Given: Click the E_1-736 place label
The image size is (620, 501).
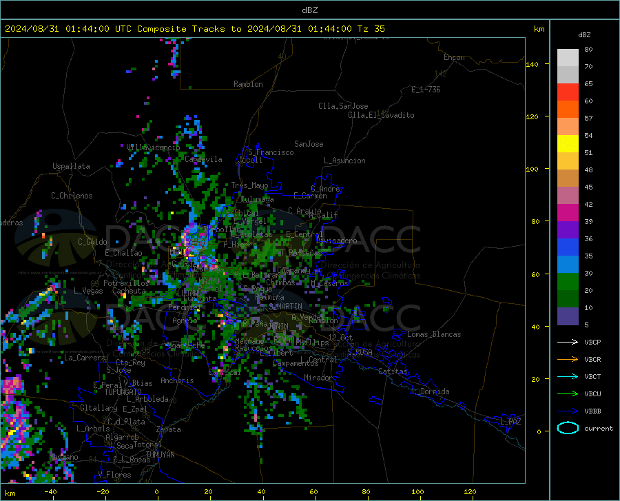Looking at the screenshot, I should coord(426,90).
